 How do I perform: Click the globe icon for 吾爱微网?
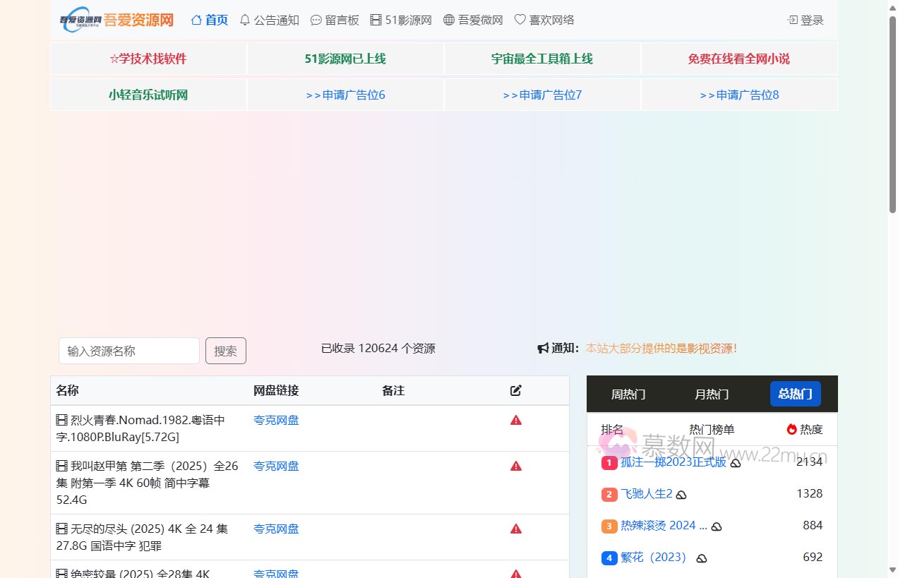(x=448, y=20)
